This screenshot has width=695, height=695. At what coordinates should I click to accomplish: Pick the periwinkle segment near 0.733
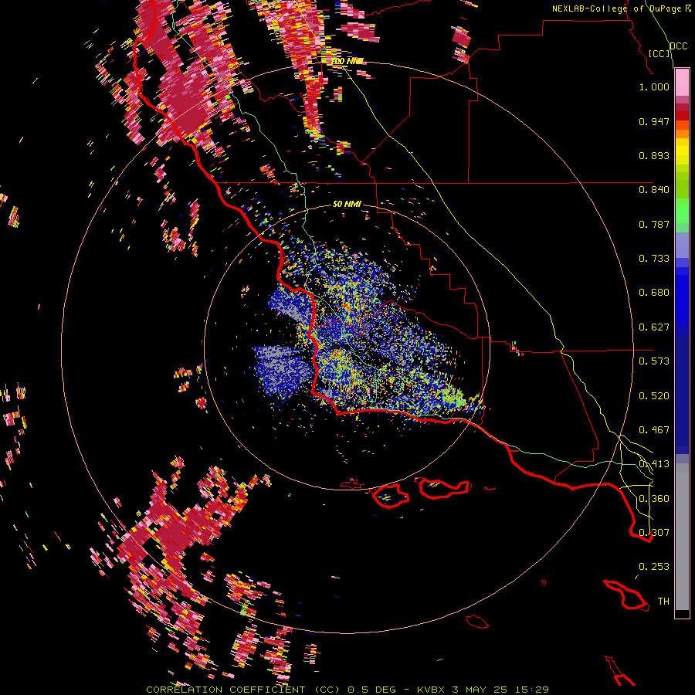(682, 245)
